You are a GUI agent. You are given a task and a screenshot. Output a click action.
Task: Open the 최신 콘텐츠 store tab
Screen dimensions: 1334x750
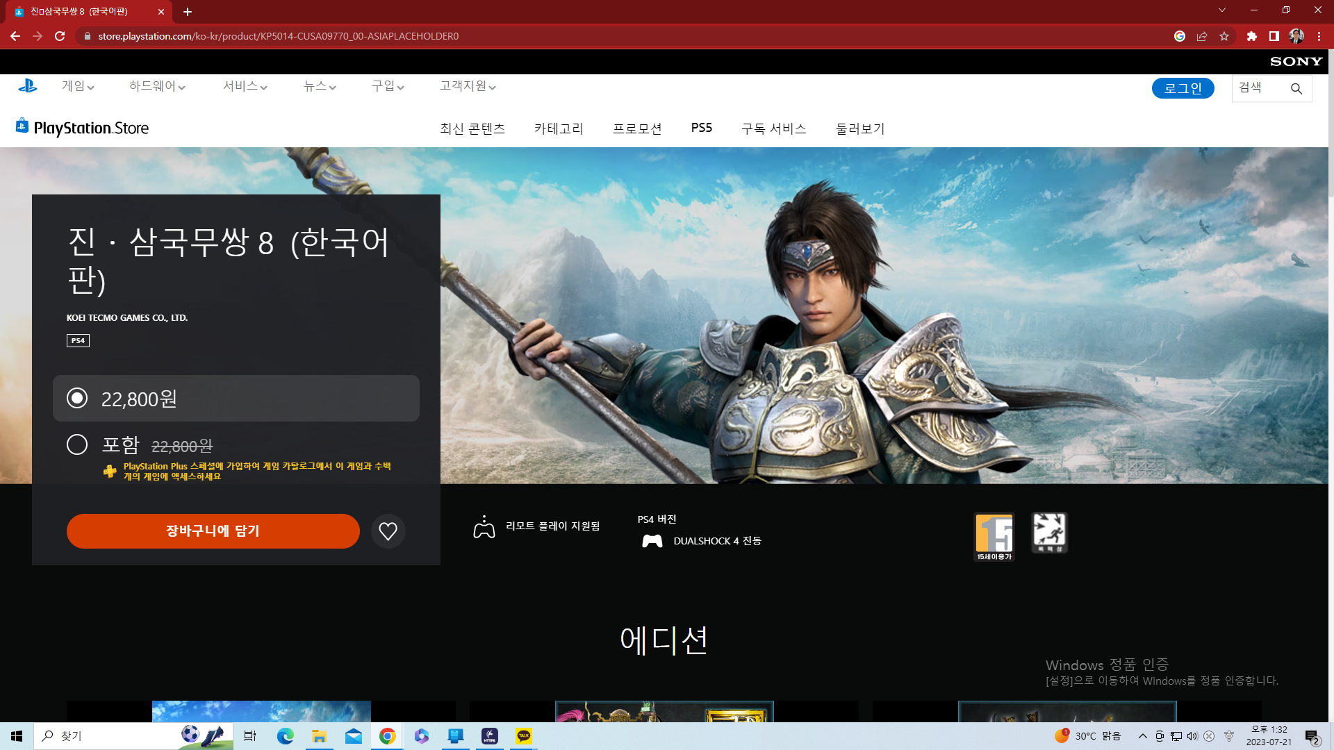tap(472, 128)
